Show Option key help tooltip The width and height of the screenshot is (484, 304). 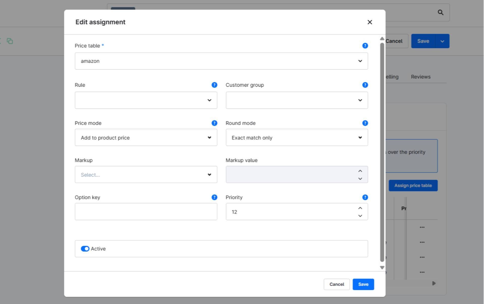[214, 197]
